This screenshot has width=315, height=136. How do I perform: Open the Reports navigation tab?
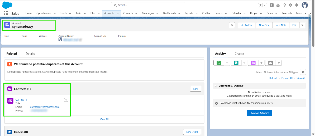(x=189, y=13)
